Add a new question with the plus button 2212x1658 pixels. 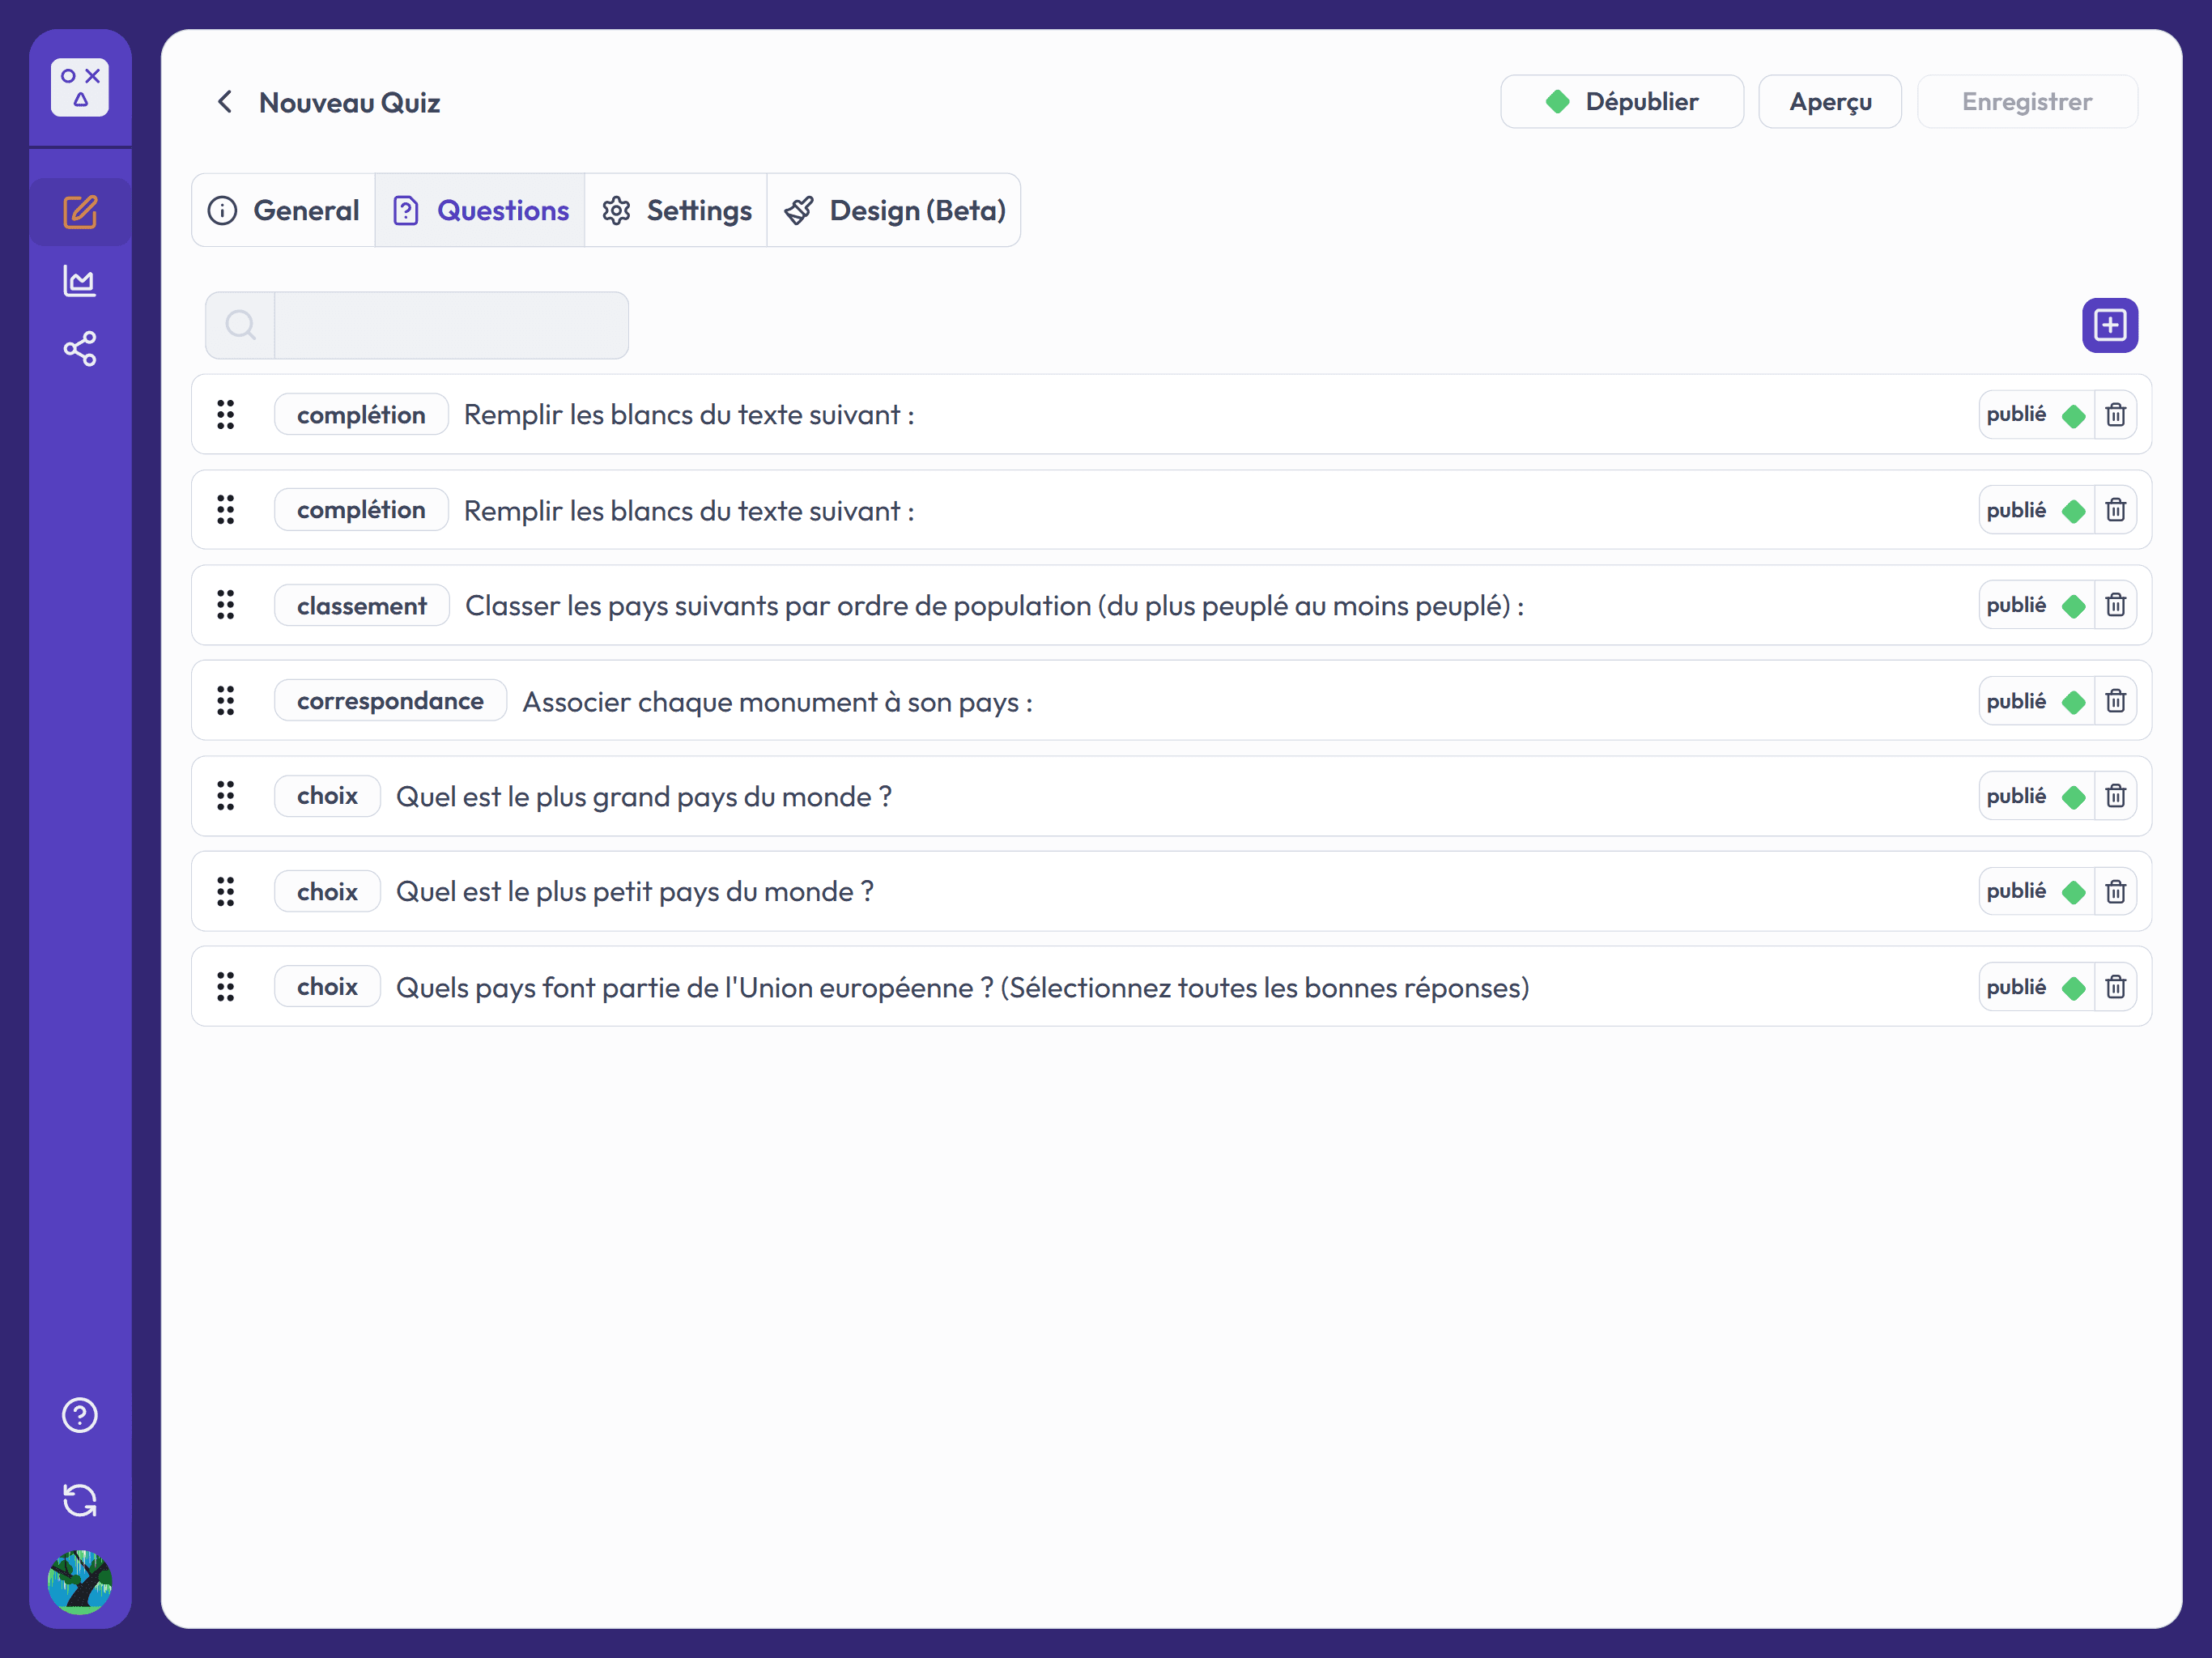pos(2109,325)
